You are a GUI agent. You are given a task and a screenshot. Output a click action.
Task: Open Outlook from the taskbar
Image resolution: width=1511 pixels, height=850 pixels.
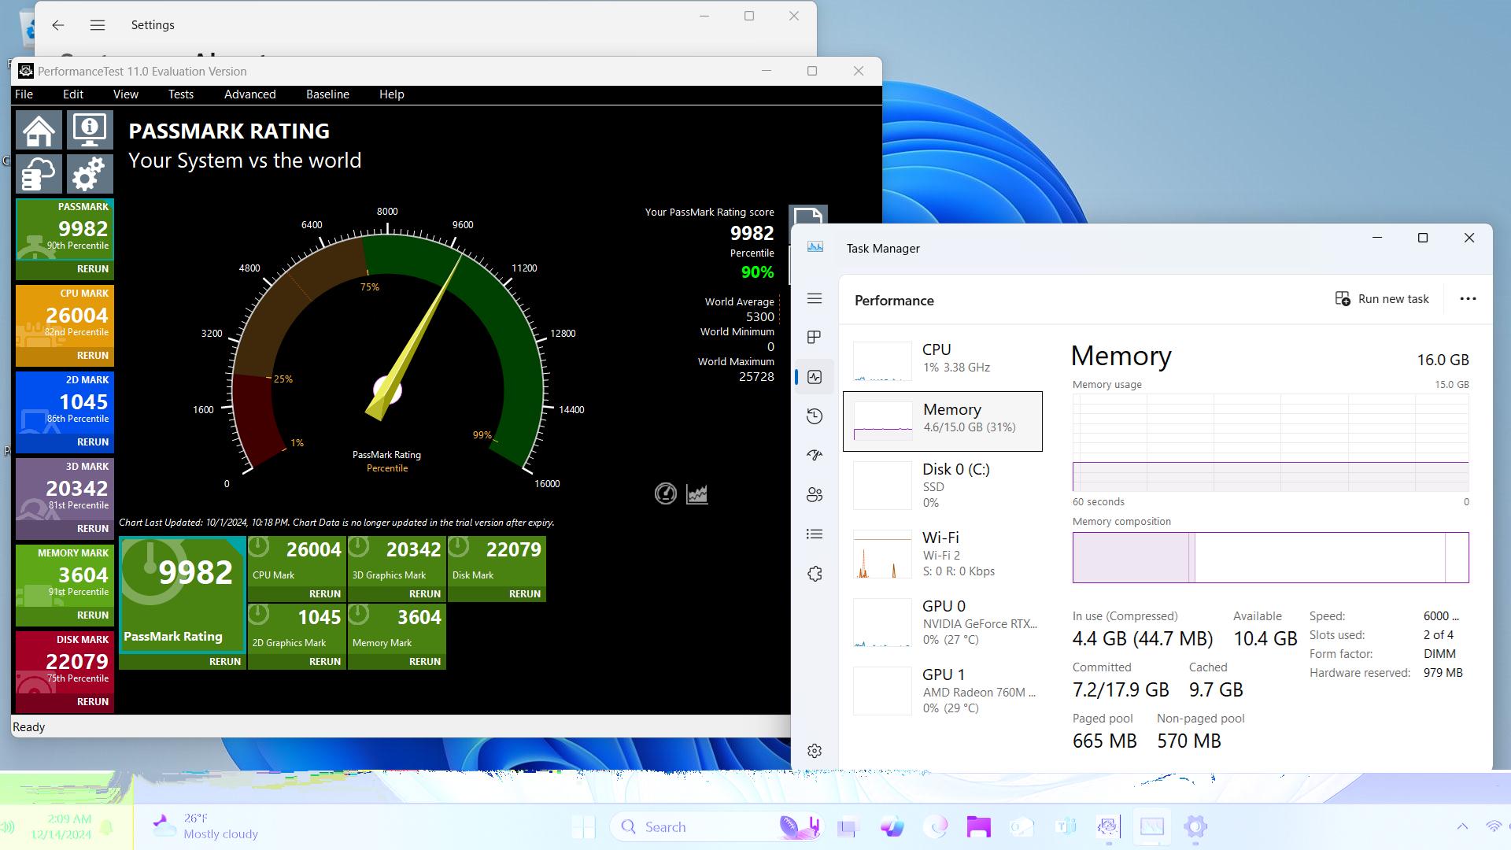[x=1022, y=826]
